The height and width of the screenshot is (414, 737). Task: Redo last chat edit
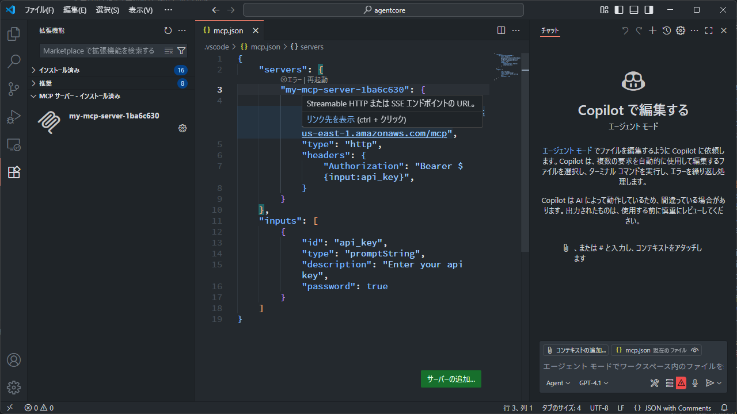(639, 30)
